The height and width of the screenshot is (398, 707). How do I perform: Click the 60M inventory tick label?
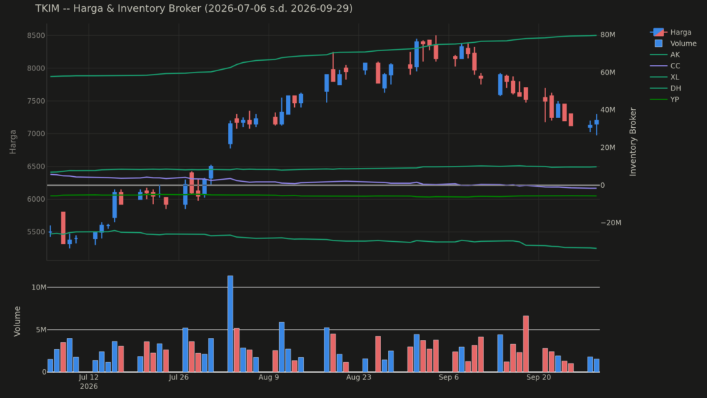coord(608,72)
